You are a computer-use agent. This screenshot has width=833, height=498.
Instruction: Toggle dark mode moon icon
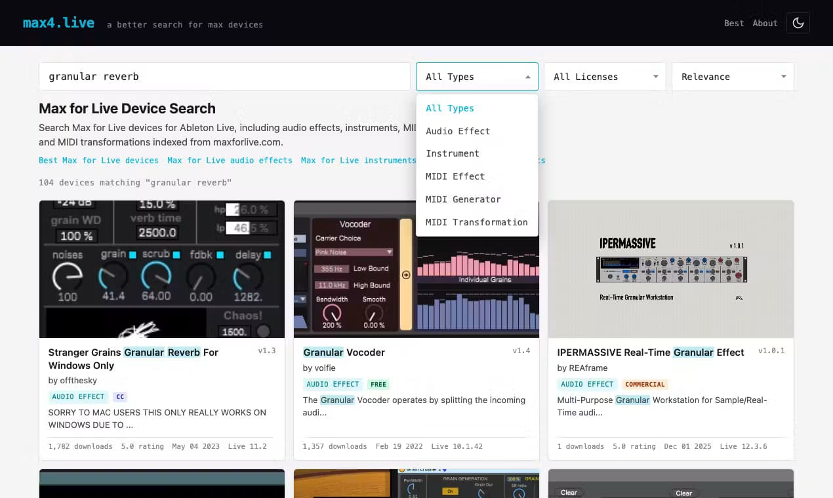(798, 23)
